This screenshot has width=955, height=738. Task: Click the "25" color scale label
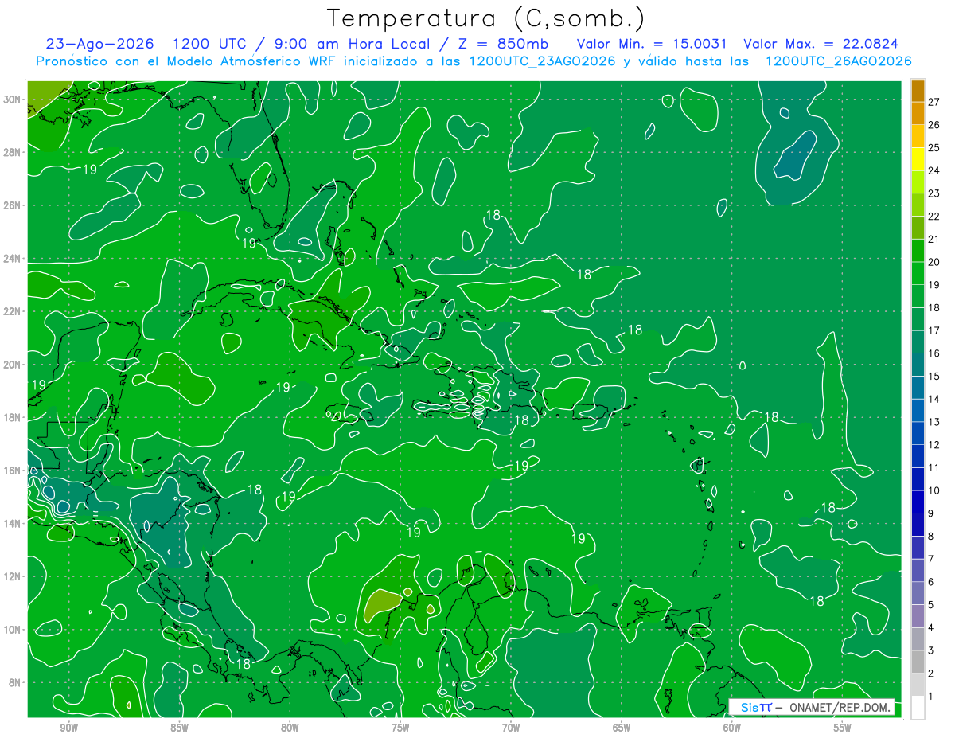point(934,148)
